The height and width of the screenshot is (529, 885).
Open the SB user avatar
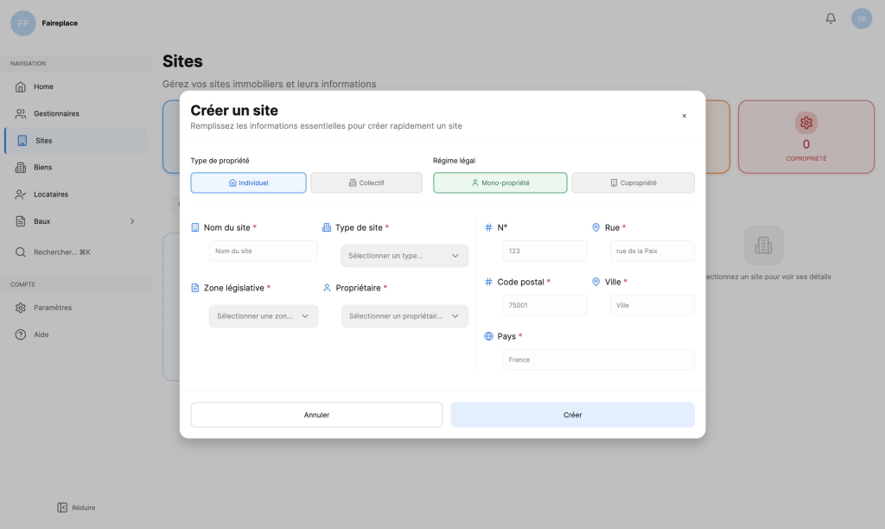point(861,18)
